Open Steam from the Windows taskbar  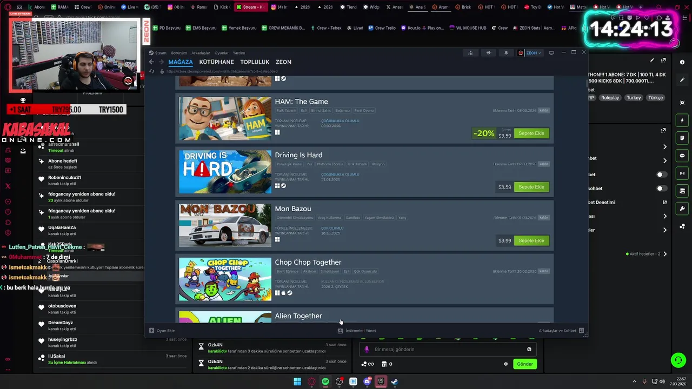(395, 381)
